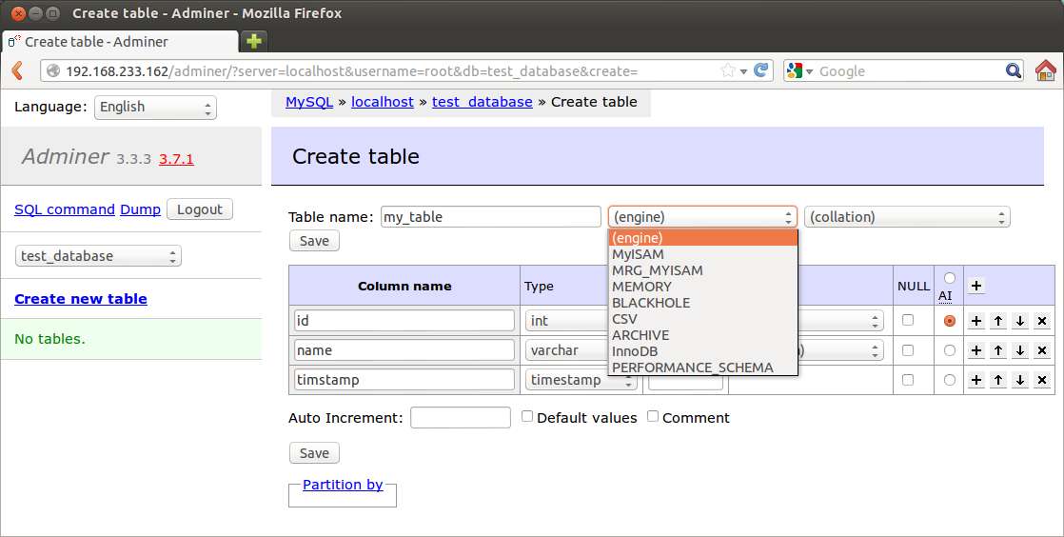Move the name column down

1020,350
